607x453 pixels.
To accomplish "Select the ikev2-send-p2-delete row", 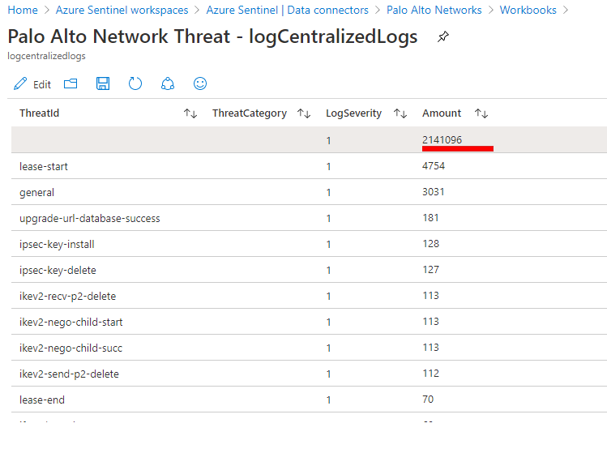I will coord(309,374).
